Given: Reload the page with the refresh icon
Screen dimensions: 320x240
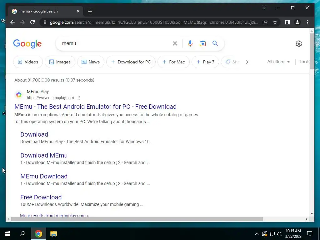Looking at the screenshot, I should 32,22.
